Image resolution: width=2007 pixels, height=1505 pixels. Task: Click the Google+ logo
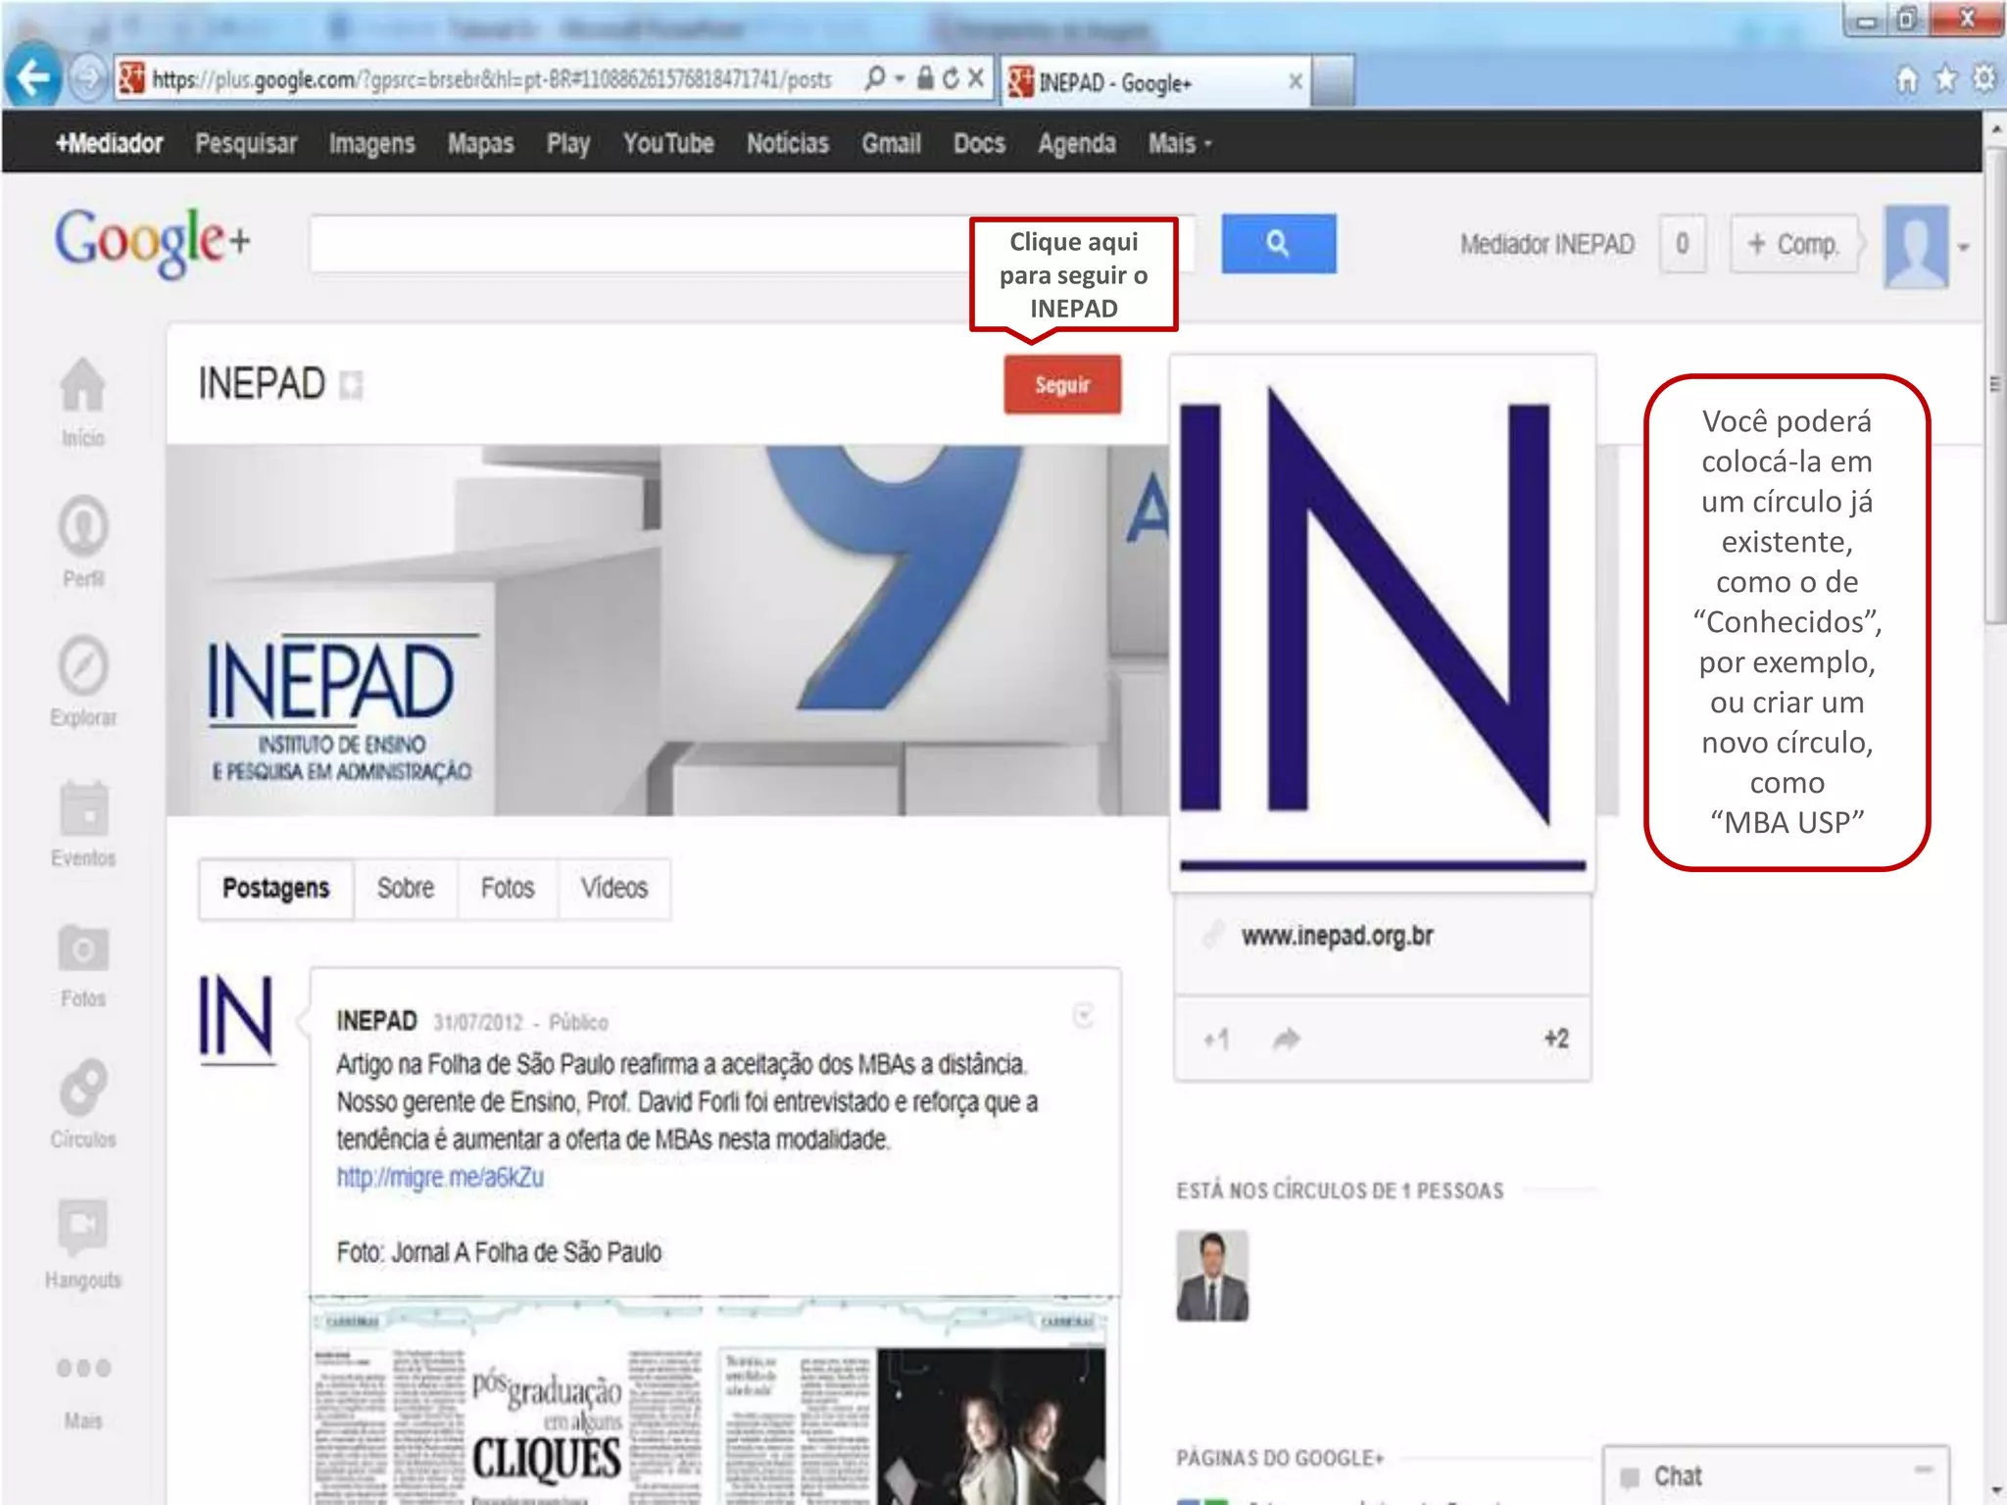coord(152,242)
